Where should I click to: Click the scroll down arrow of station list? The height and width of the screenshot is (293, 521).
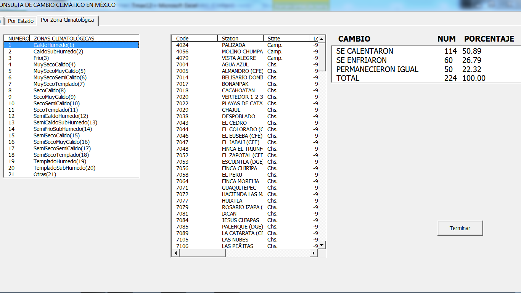pos(322,245)
